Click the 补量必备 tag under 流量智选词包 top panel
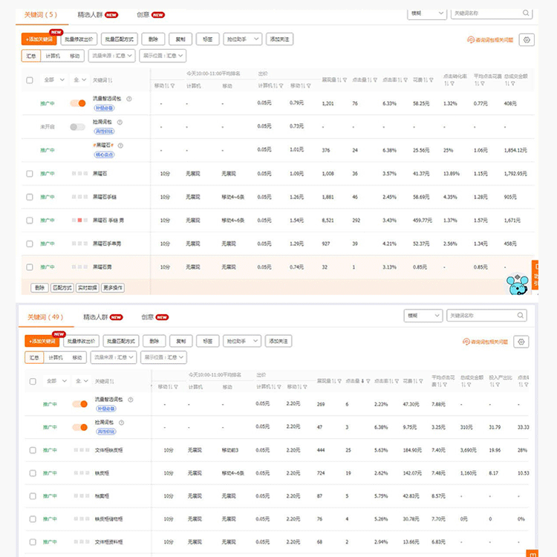 coord(104,108)
